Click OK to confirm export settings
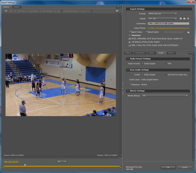Viewport: 196px width, 173px height. tap(168, 167)
